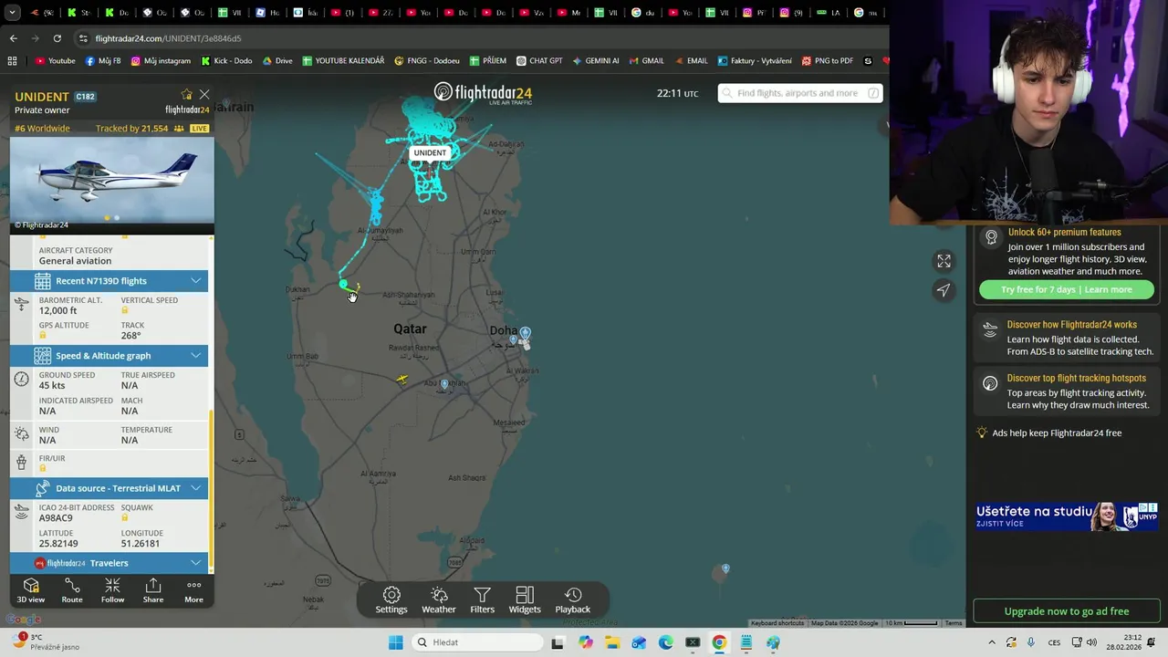Screen dimensions: 1168x657
Task: Open the browser tab search dropdown
Action: (12, 13)
